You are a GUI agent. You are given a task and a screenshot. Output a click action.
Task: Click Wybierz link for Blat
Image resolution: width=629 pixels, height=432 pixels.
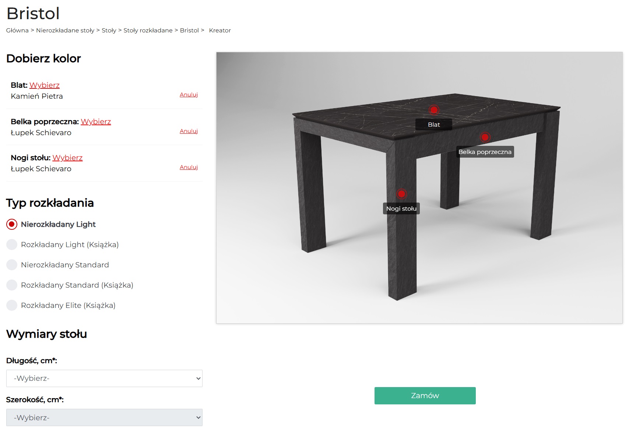coord(45,85)
